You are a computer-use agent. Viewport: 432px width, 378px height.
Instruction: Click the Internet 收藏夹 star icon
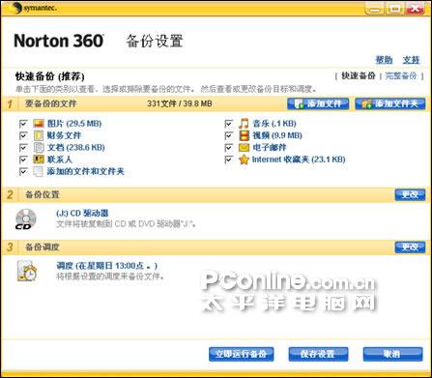pyautogui.click(x=244, y=160)
